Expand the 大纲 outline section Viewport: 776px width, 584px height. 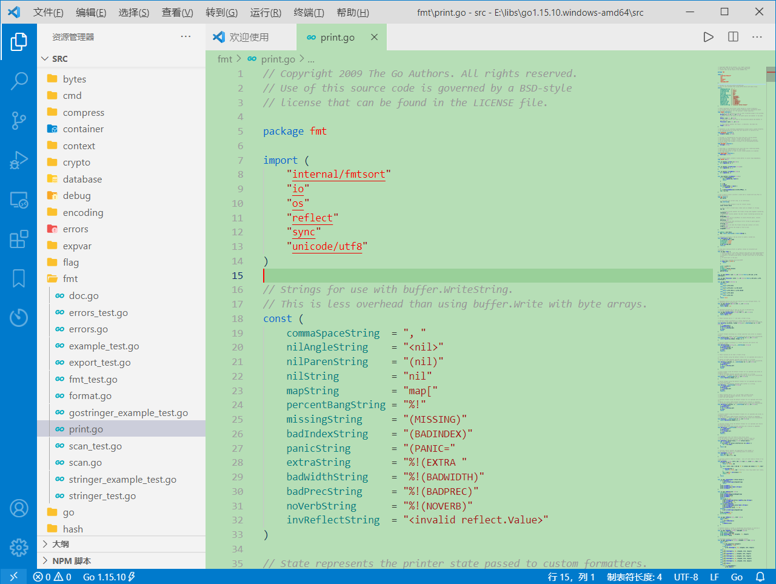pos(121,544)
